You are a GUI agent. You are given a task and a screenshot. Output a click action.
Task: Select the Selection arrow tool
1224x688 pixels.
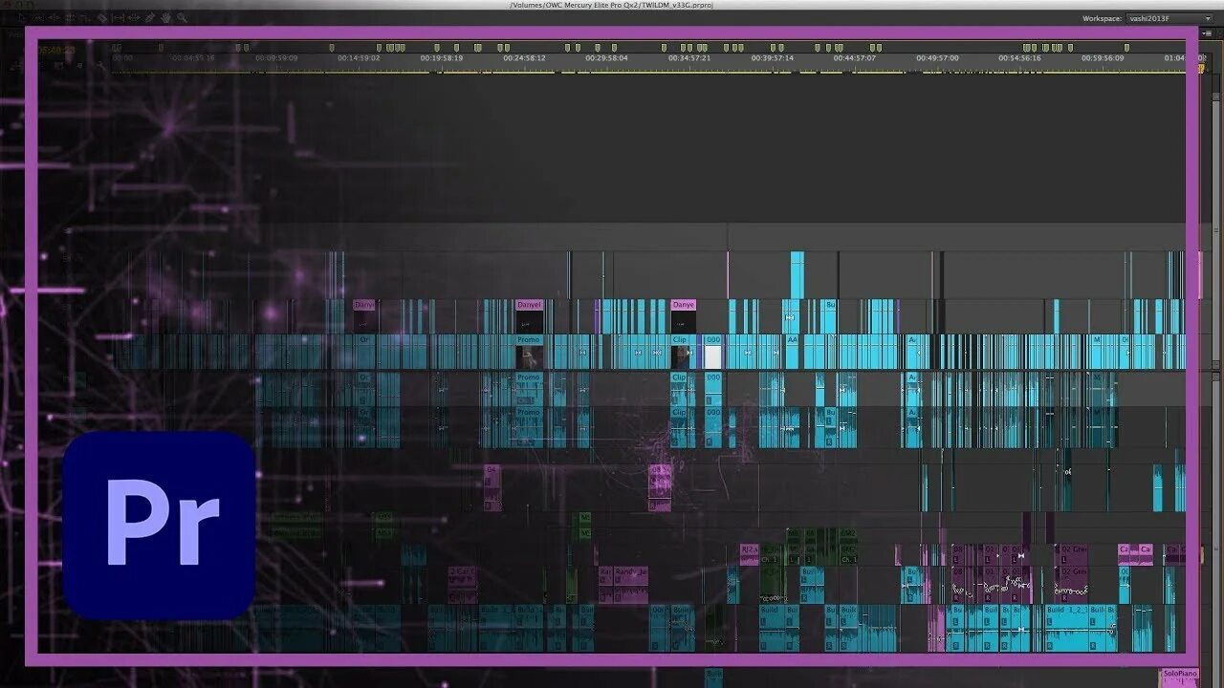(21, 18)
